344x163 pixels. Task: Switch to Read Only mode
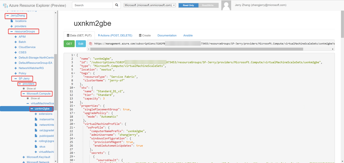(x=188, y=5)
